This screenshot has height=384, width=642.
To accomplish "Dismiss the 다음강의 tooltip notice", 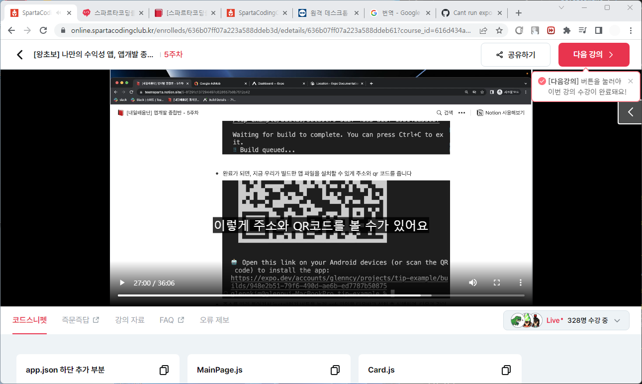I will [x=631, y=81].
